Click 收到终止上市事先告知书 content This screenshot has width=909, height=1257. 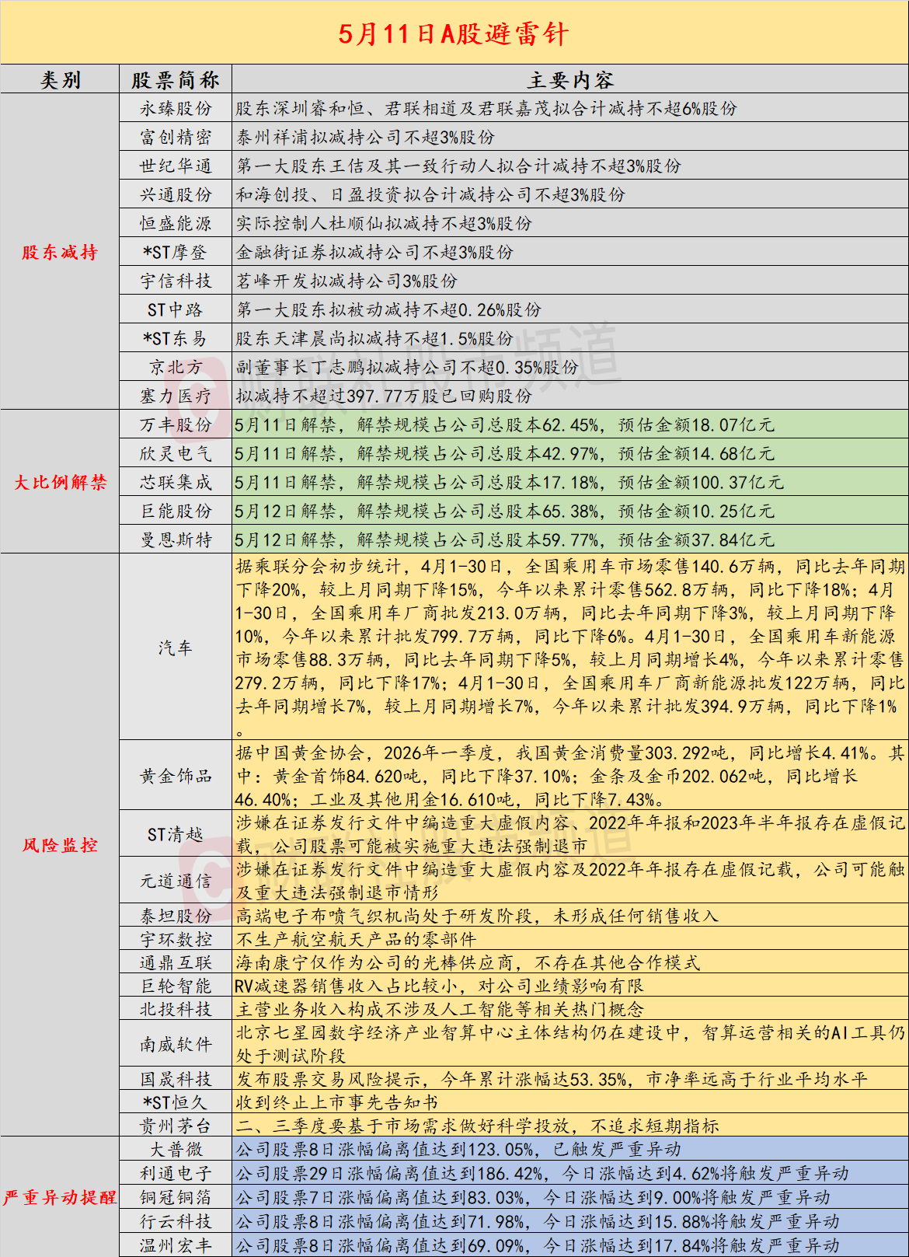coord(337,1103)
